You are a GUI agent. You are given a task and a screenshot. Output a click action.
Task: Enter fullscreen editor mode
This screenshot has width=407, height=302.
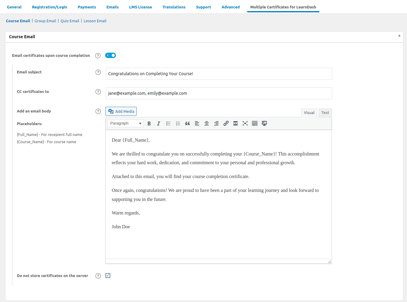[245, 123]
